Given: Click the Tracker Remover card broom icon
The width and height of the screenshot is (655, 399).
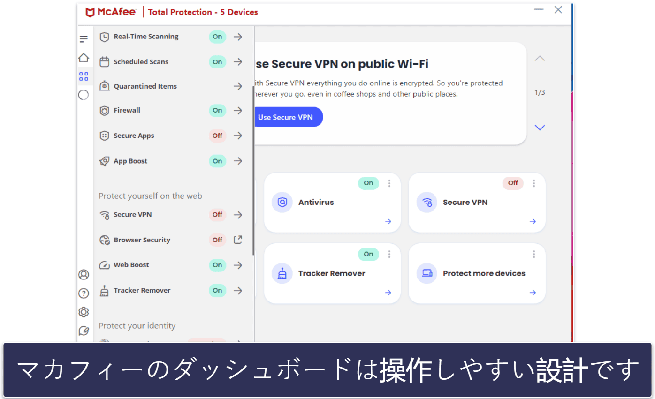Looking at the screenshot, I should tap(282, 273).
